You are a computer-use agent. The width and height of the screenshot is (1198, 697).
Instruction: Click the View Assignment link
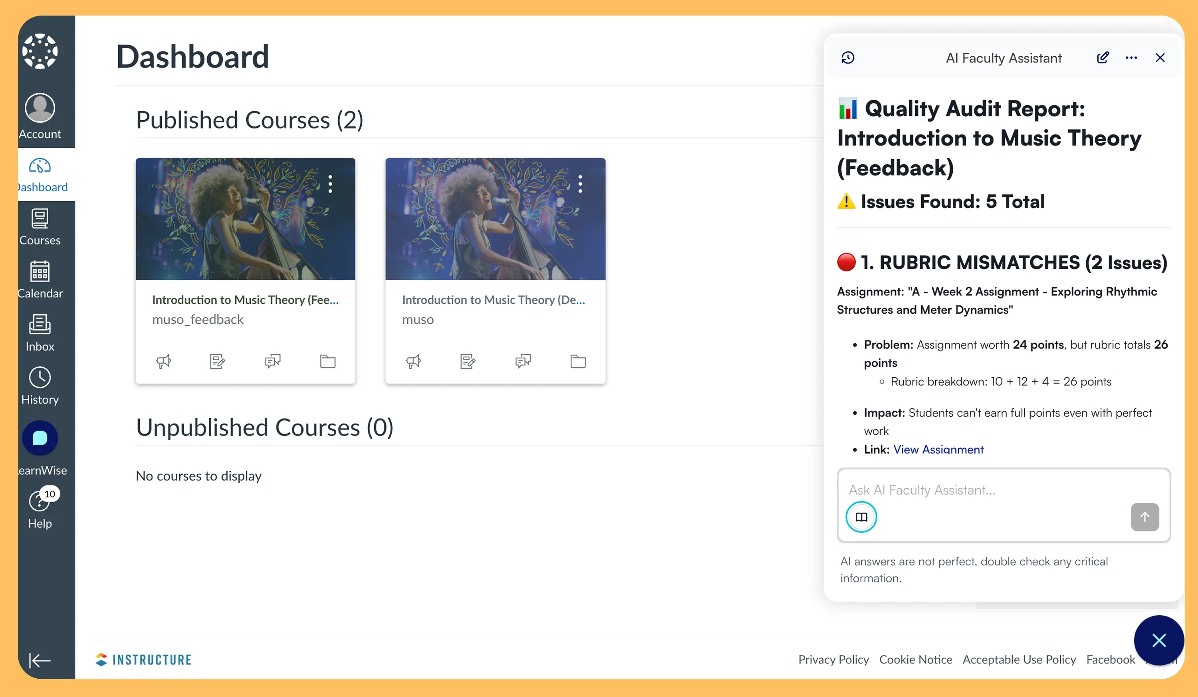click(938, 449)
